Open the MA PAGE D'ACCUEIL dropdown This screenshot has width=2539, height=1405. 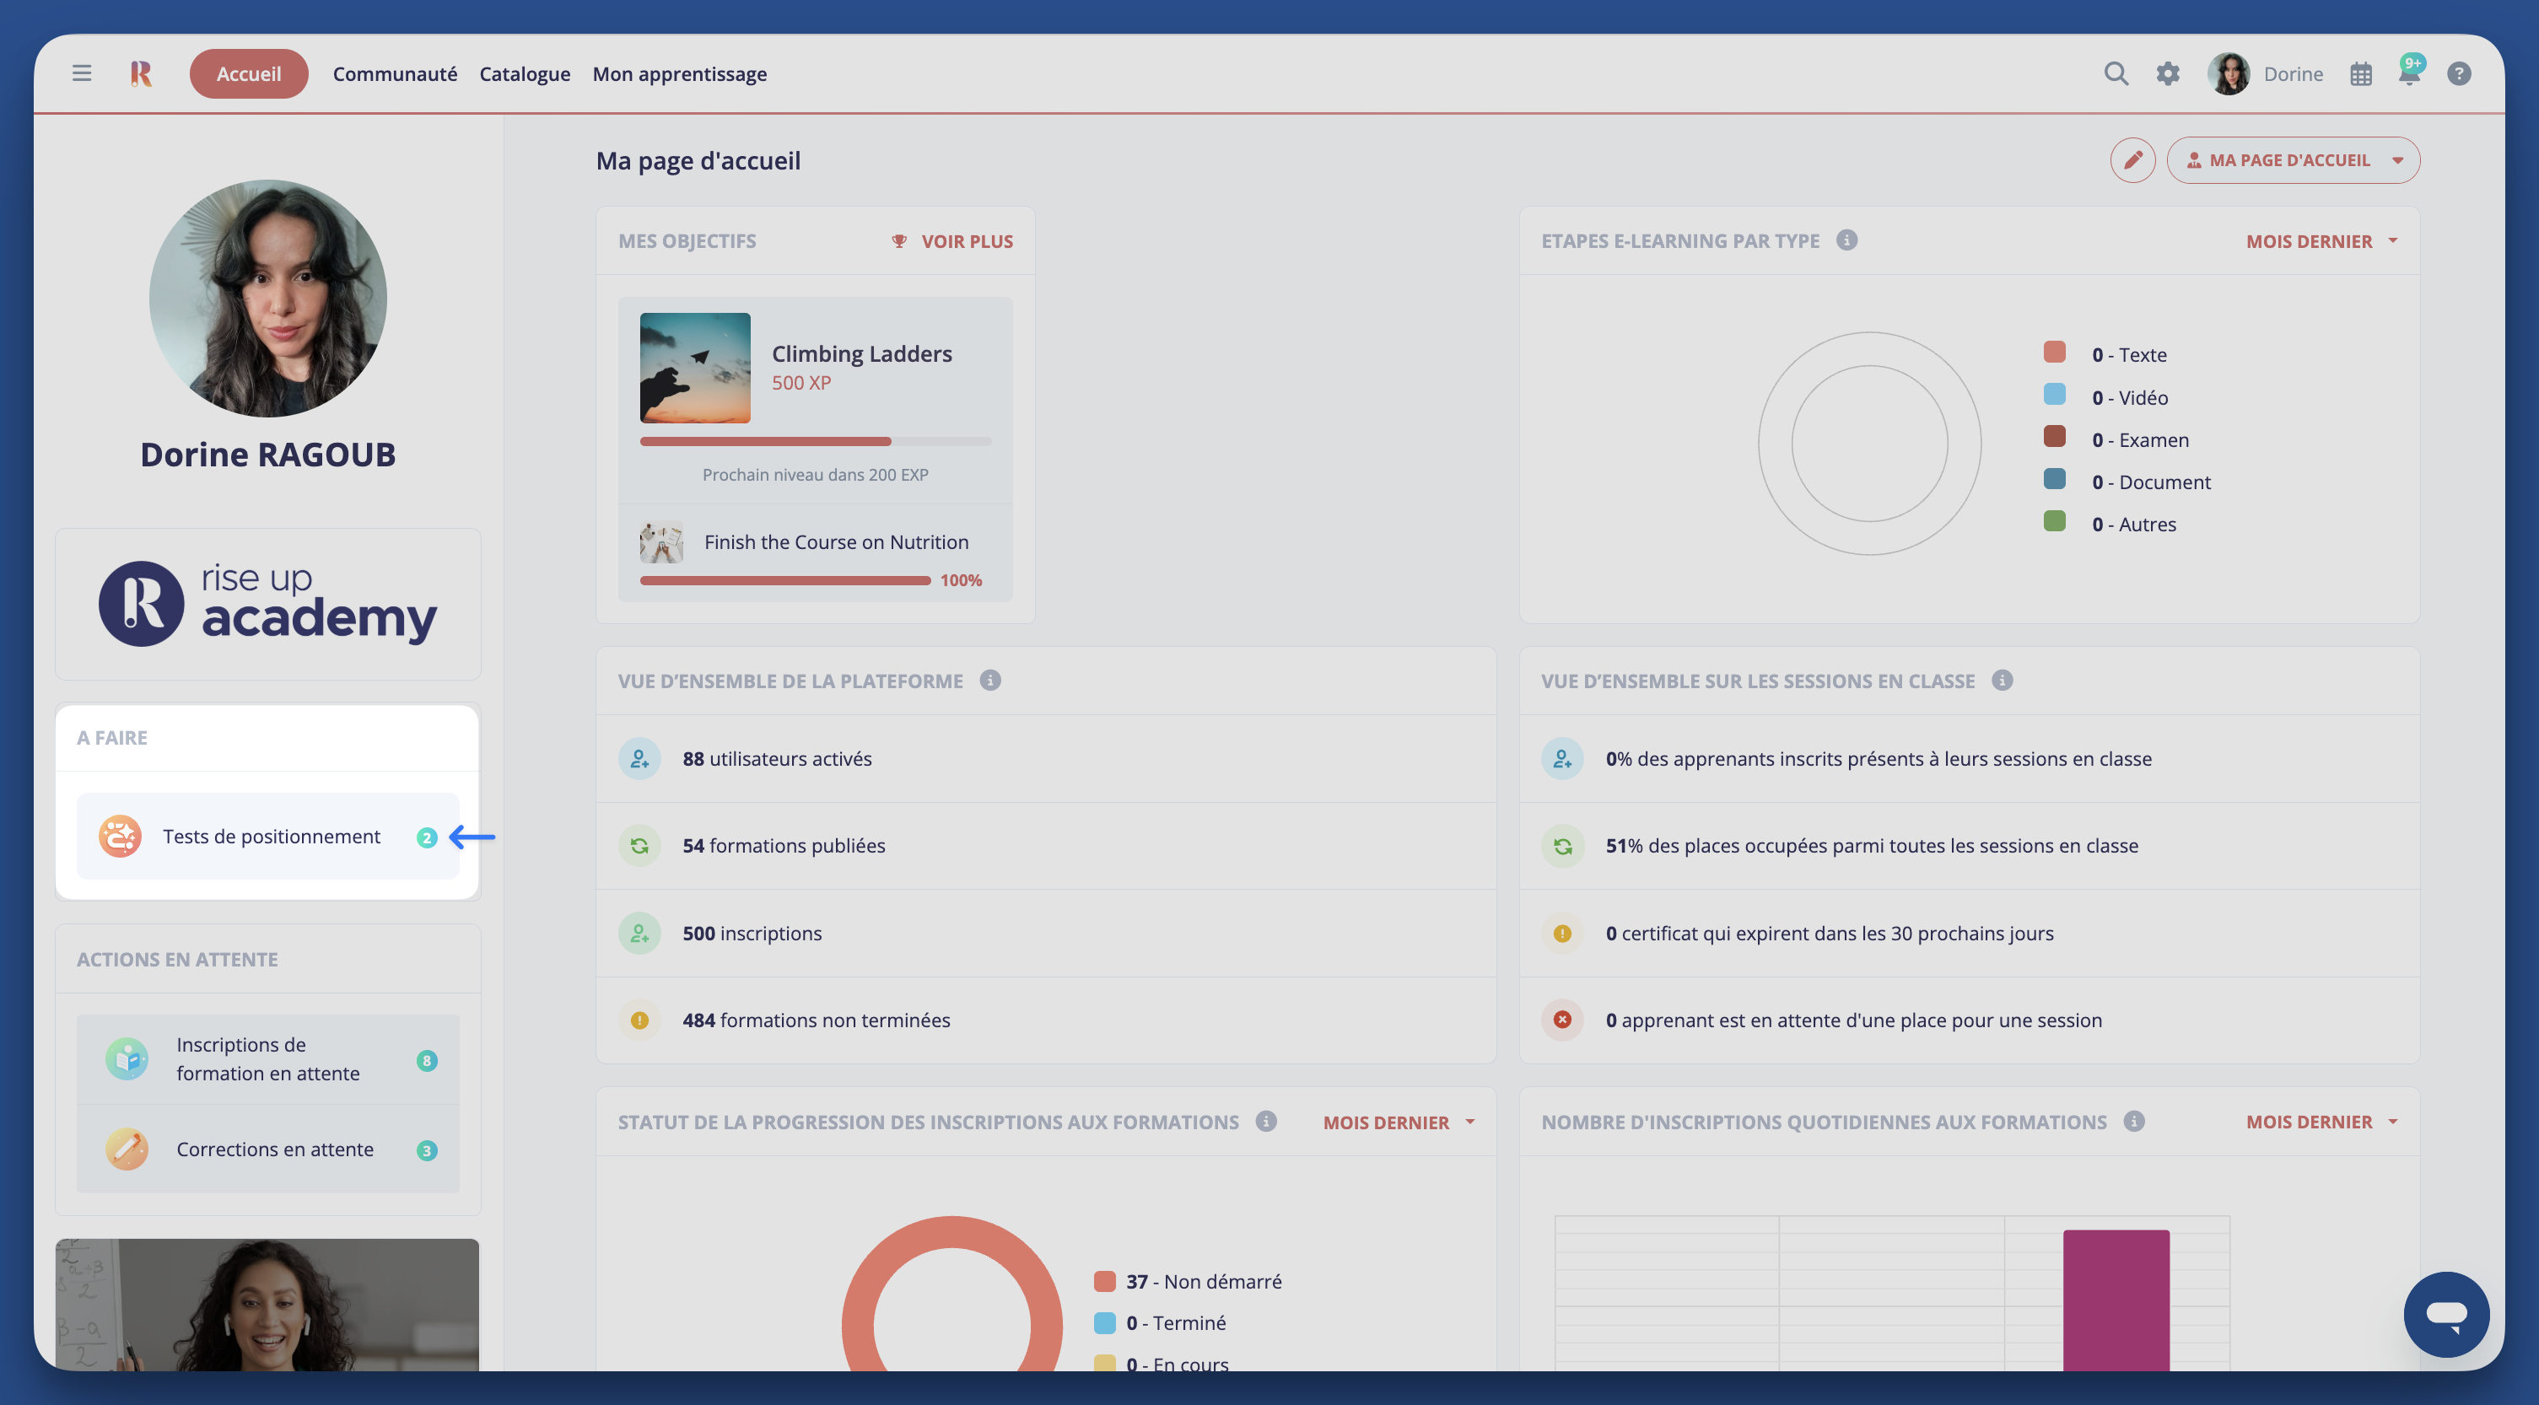[2294, 159]
